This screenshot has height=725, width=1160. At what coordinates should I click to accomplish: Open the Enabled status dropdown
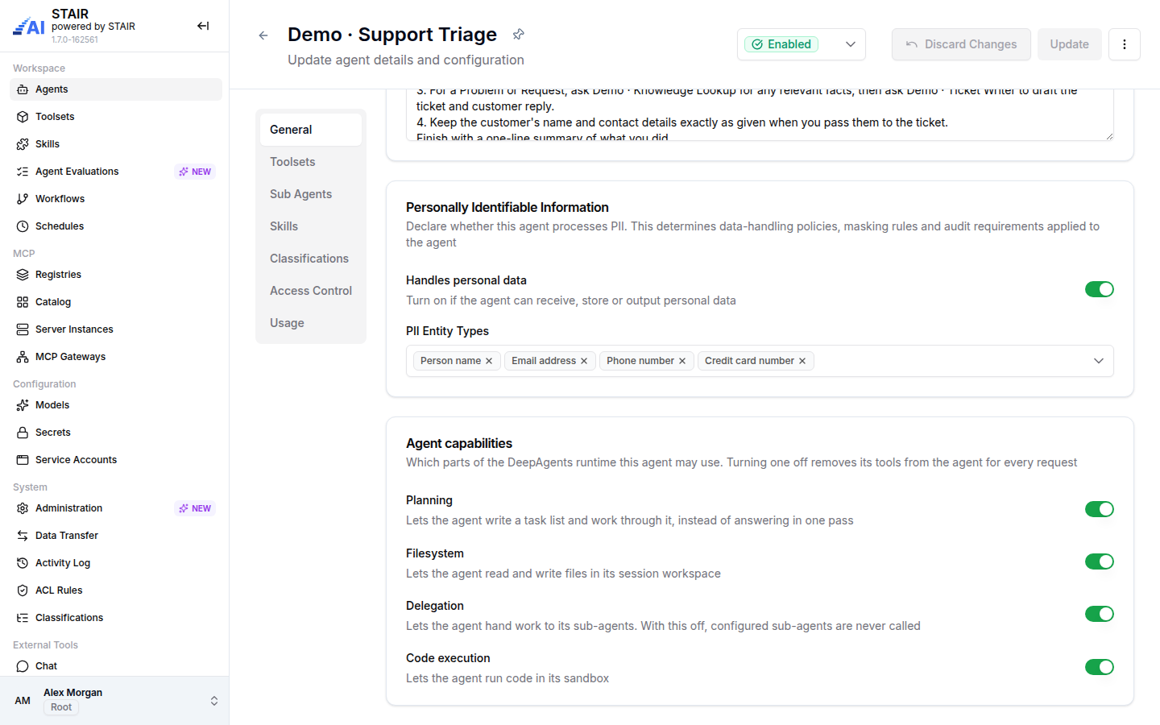tap(802, 44)
